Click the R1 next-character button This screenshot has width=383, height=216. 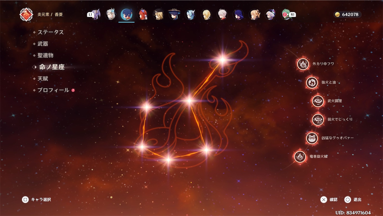[292, 15]
